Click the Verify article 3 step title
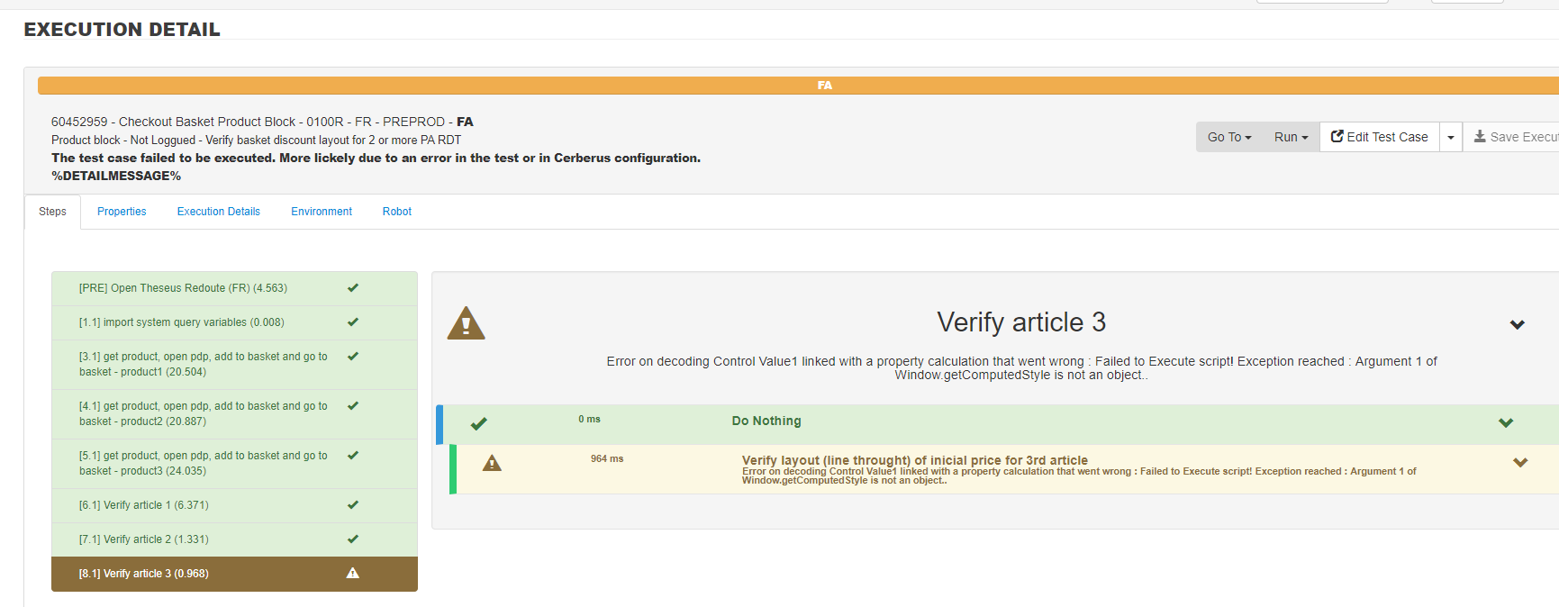This screenshot has width=1559, height=607. [x=1021, y=322]
